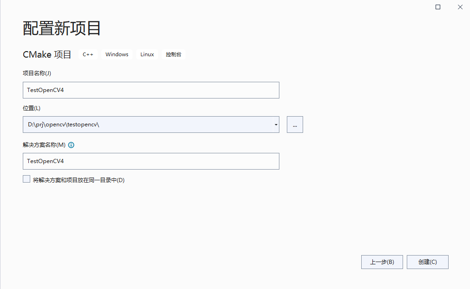Close the configure project dialog
The width and height of the screenshot is (470, 289).
click(460, 7)
